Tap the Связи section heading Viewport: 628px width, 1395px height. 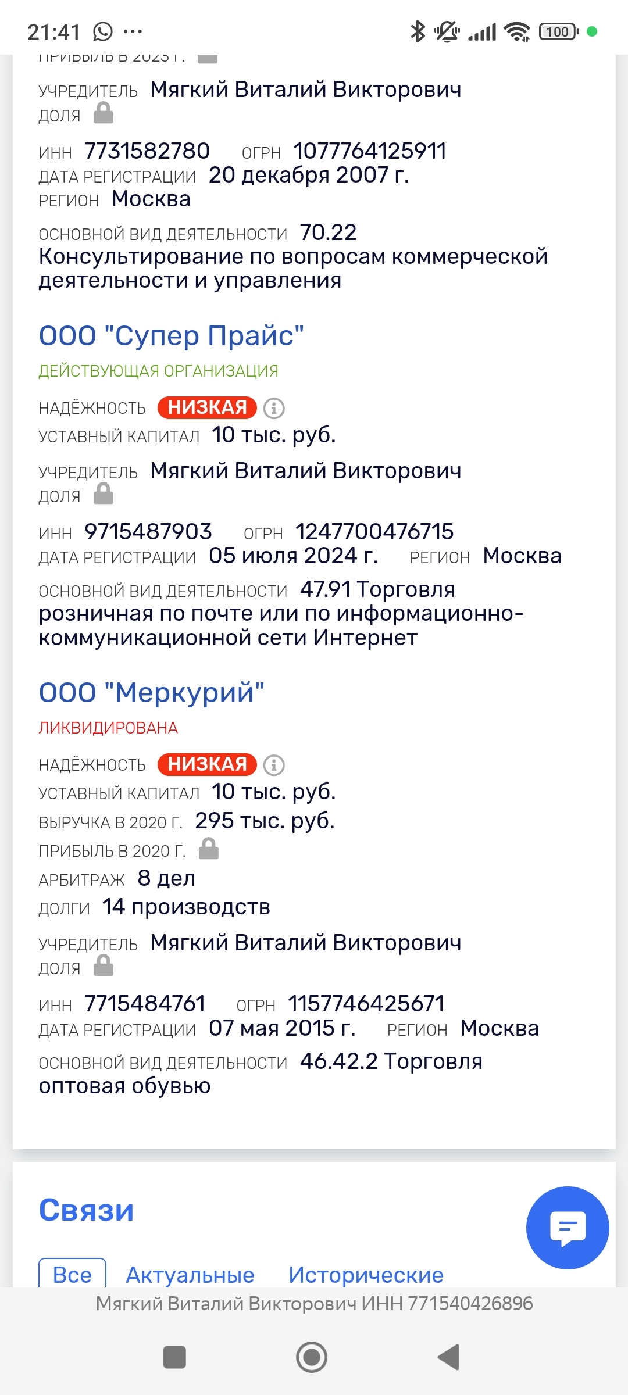click(86, 1210)
